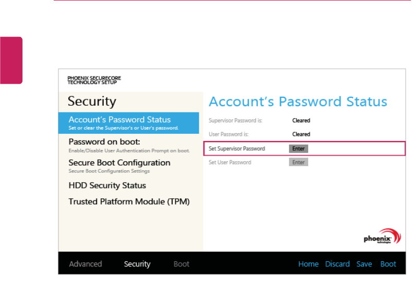Viewport: 412px width, 293px height.
Task: Click Discard to drop changes
Action: (337, 264)
